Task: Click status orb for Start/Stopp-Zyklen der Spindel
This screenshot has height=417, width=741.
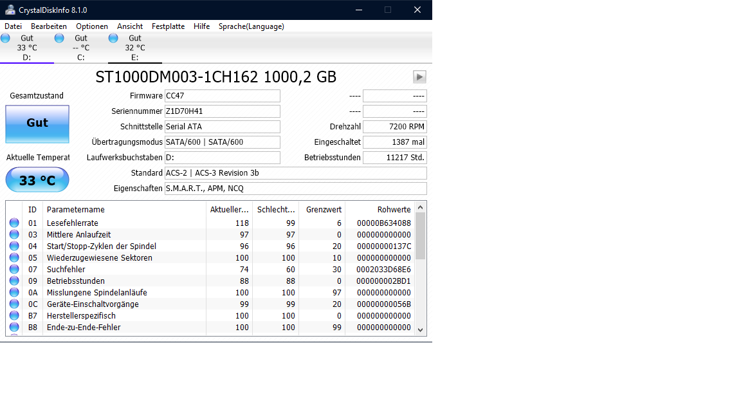Action: 14,246
